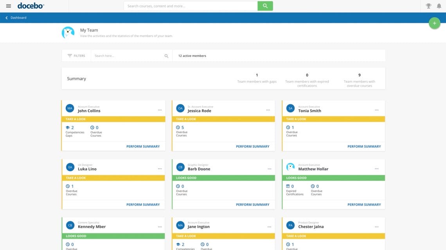Screen dimensions: 446x250
Task: Click Kennedy Mber's name
Action: tap(92, 227)
